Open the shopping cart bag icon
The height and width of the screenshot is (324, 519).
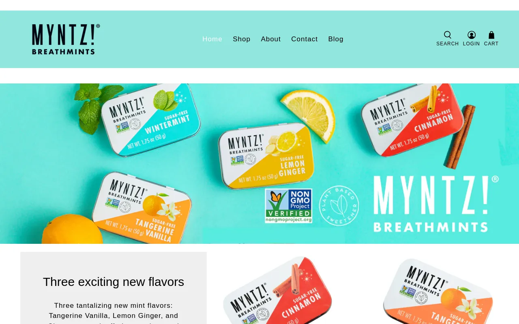[491, 35]
